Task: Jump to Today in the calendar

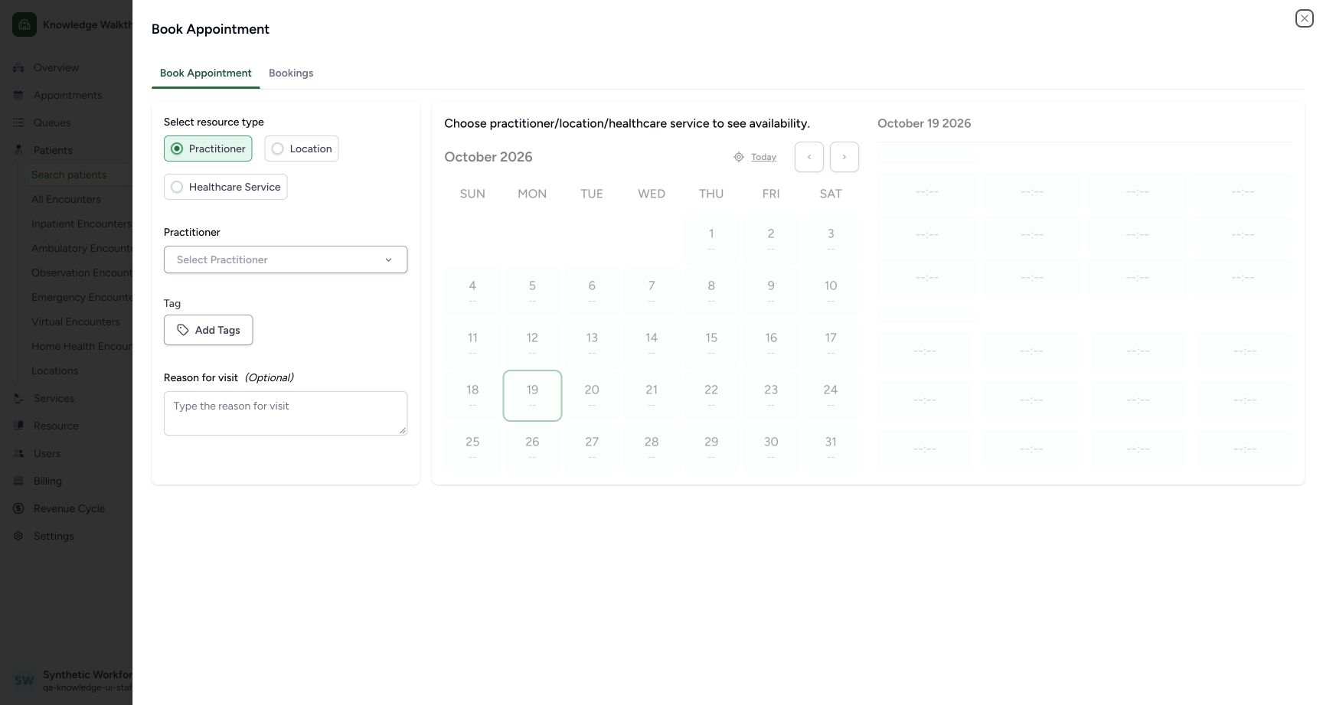Action: click(x=763, y=157)
